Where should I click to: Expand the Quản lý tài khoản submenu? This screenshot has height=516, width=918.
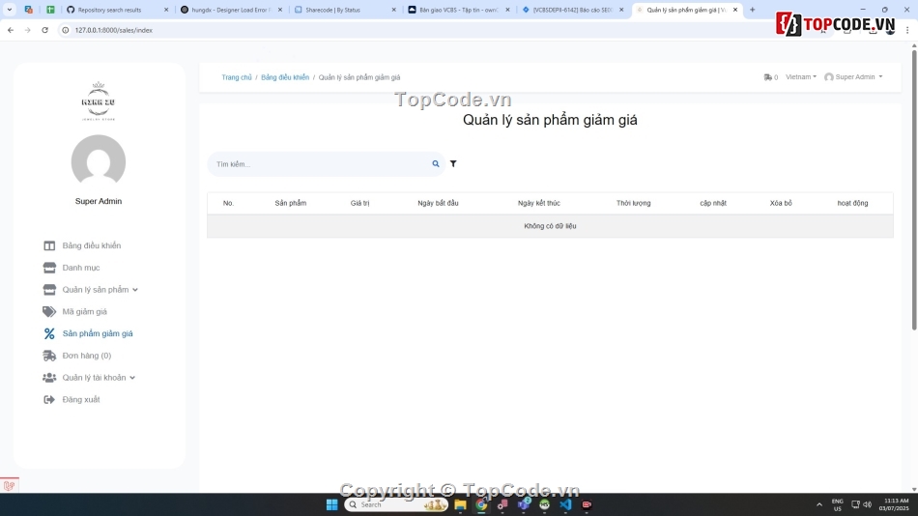tap(132, 378)
